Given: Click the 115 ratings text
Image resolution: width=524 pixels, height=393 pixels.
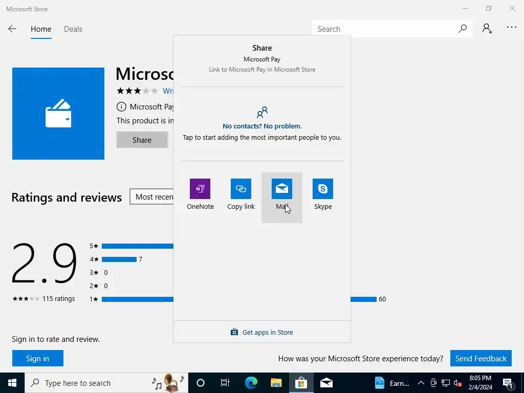Looking at the screenshot, I should (58, 299).
